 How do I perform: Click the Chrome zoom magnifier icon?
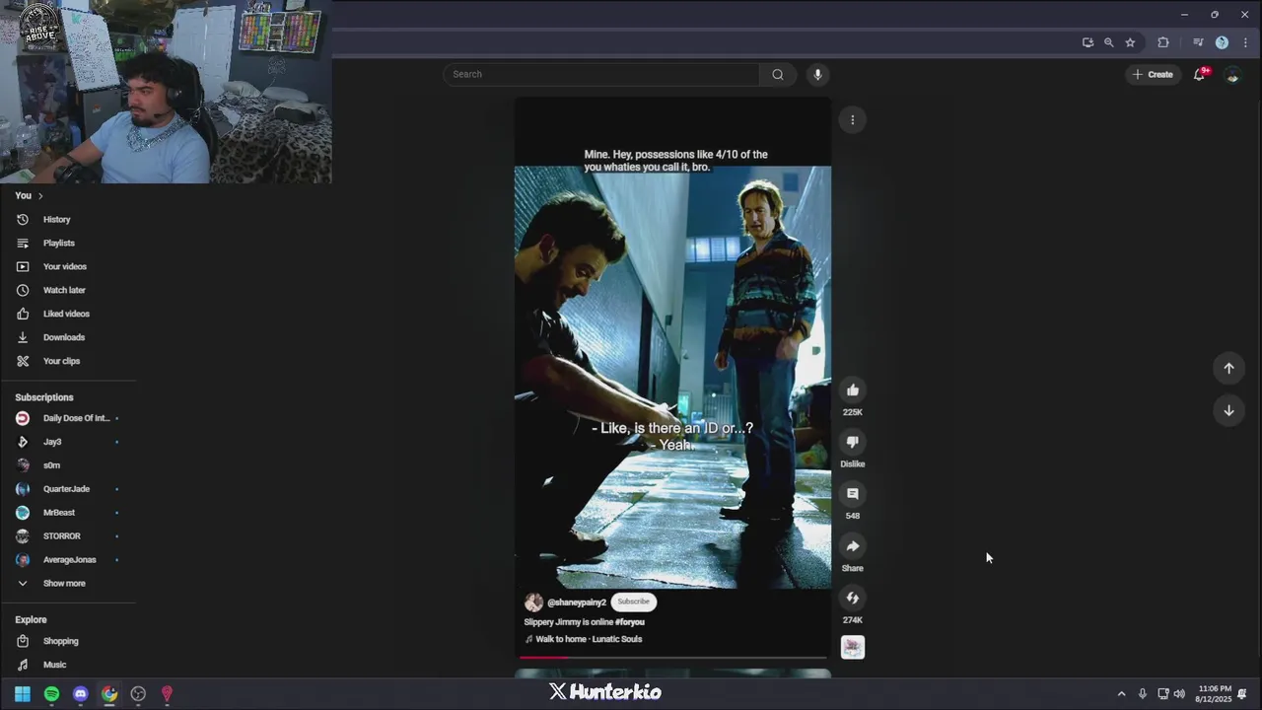click(1109, 42)
